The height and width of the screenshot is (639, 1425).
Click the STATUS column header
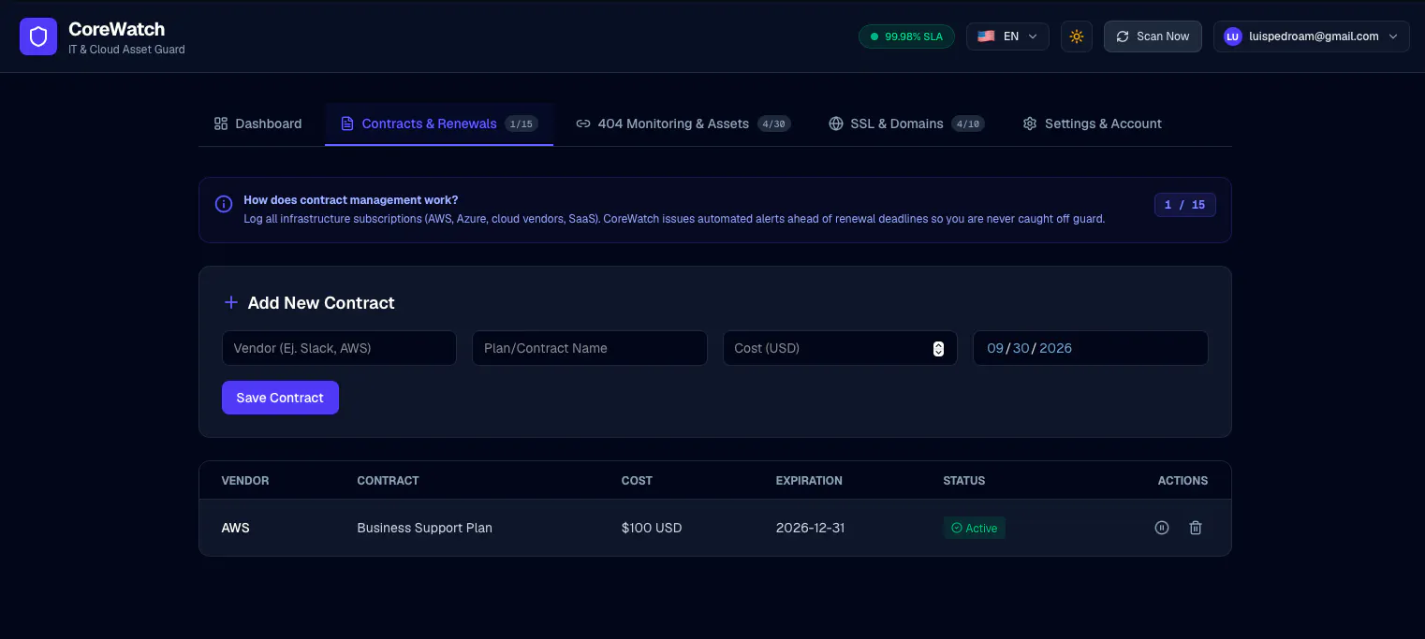(964, 481)
